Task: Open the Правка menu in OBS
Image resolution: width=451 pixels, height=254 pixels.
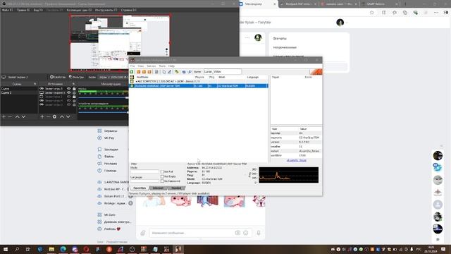Action: point(23,10)
